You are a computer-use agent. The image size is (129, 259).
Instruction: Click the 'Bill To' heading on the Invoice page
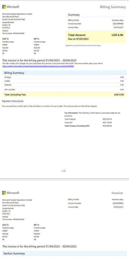coord(37,225)
